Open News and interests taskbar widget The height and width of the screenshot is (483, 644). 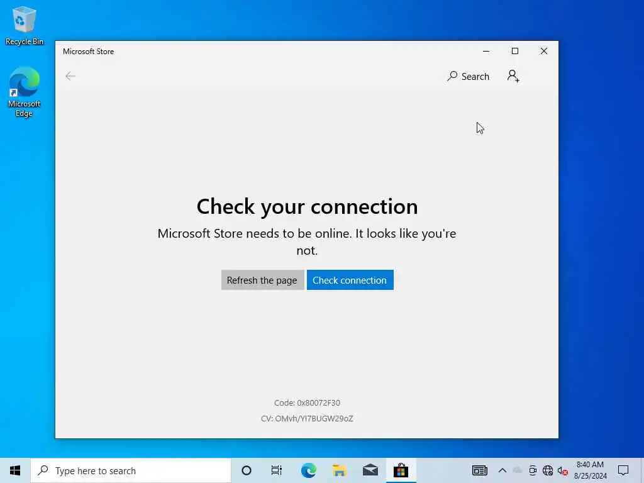click(479, 470)
